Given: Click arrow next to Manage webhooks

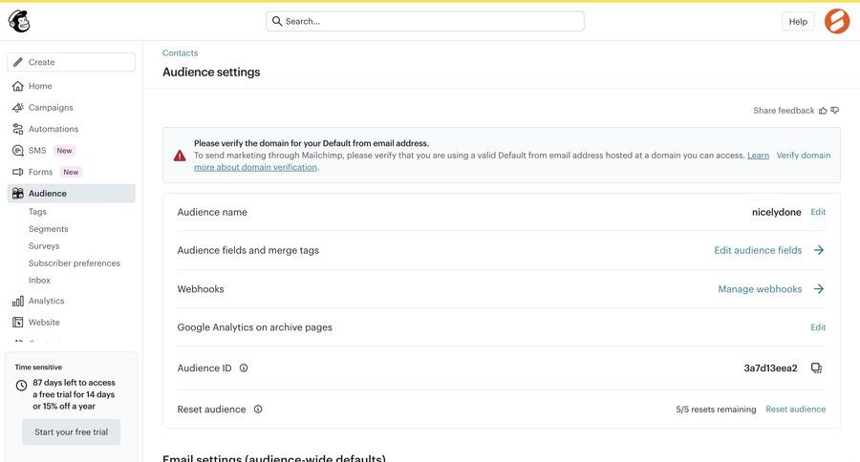Looking at the screenshot, I should 819,289.
